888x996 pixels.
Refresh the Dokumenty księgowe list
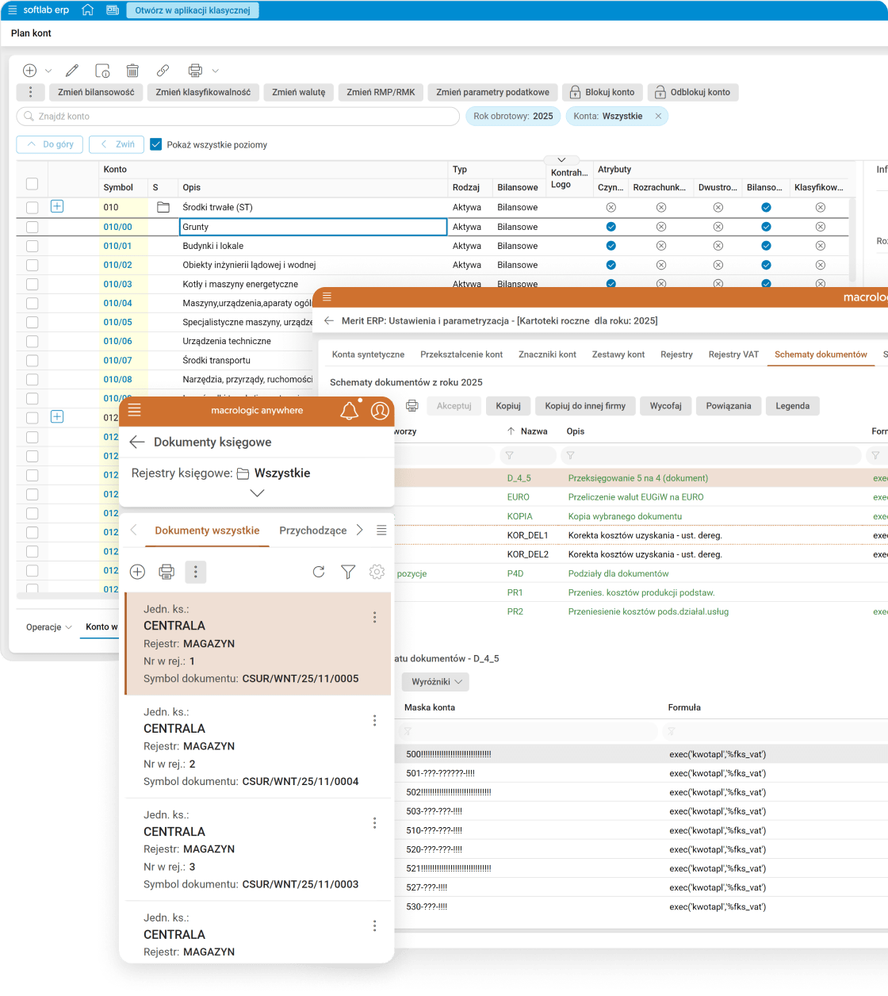tap(319, 572)
